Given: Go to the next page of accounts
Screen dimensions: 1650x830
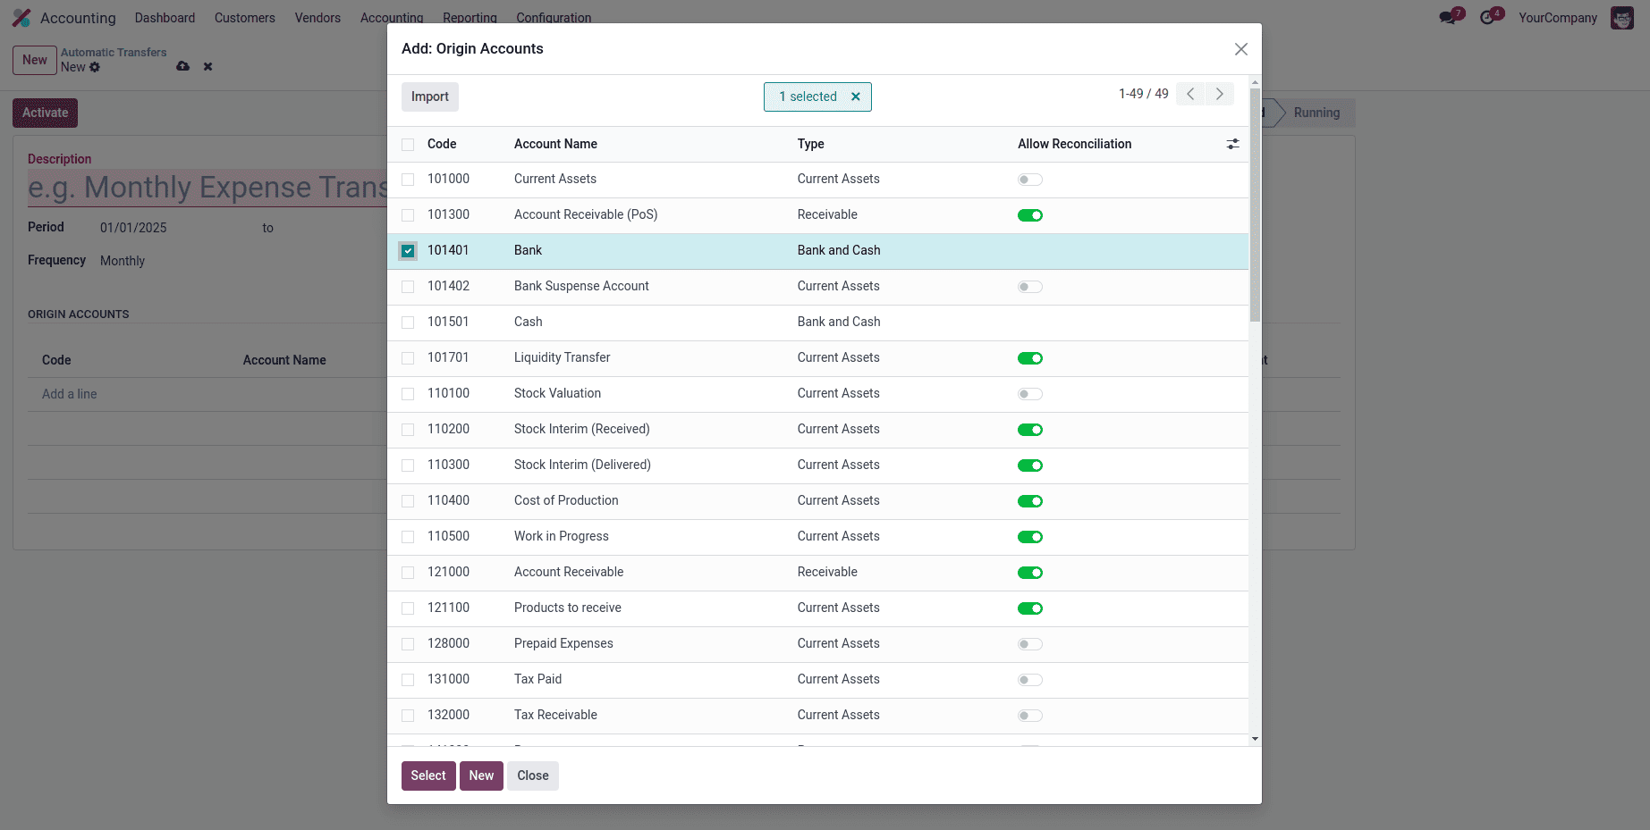Looking at the screenshot, I should (1220, 93).
